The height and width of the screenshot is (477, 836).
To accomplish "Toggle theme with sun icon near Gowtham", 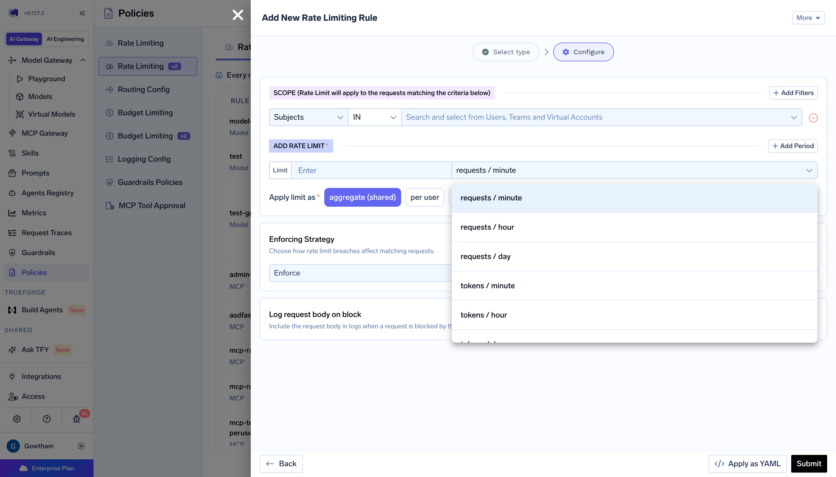I will [81, 446].
